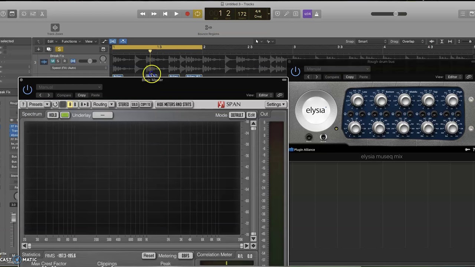Toggle the Flex button in Tracks menu bar

pyautogui.click(x=112, y=41)
